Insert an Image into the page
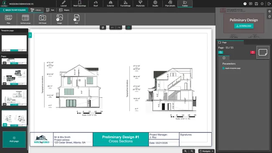Screen dimensions: 272x153 [x=59, y=19]
